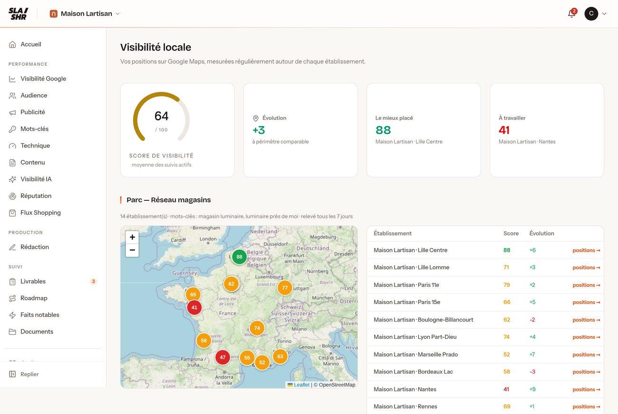Click the Livrables clipboard icon
Image resolution: width=618 pixels, height=414 pixels.
coord(12,281)
